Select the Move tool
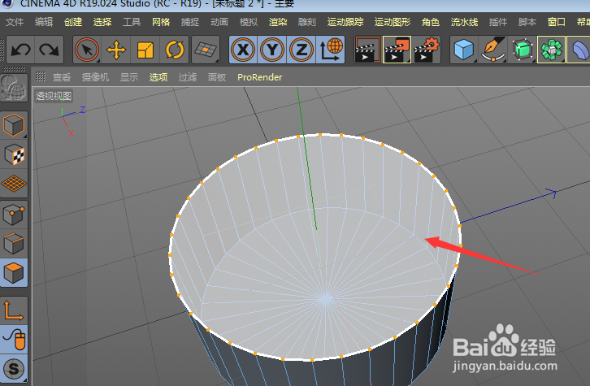The image size is (590, 386). pyautogui.click(x=116, y=50)
